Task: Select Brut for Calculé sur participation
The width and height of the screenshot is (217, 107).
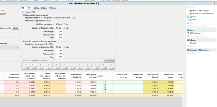Action: 57,24
